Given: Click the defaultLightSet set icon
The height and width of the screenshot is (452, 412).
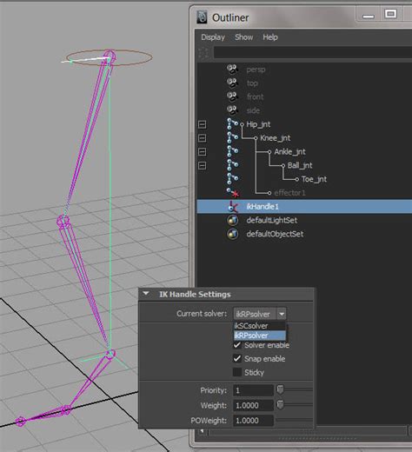Looking at the screenshot, I should (x=233, y=220).
